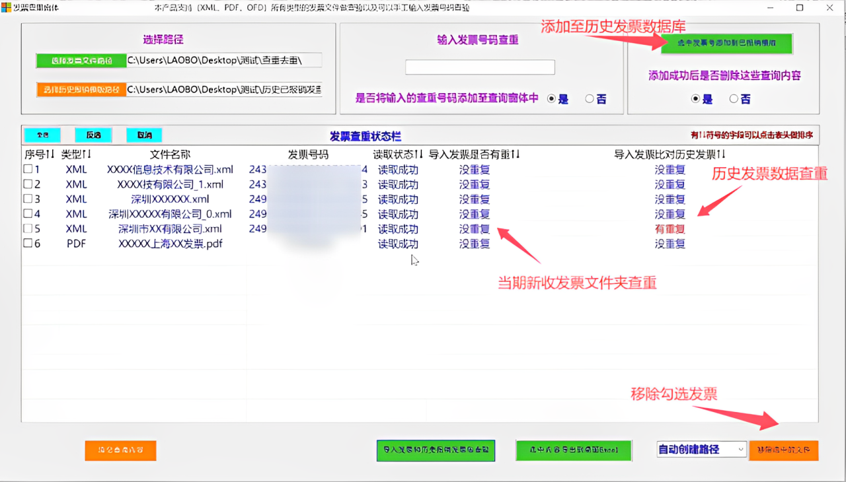Screen dimensions: 846x482
Task: Sort table by 序号 column header
Action: pos(40,155)
